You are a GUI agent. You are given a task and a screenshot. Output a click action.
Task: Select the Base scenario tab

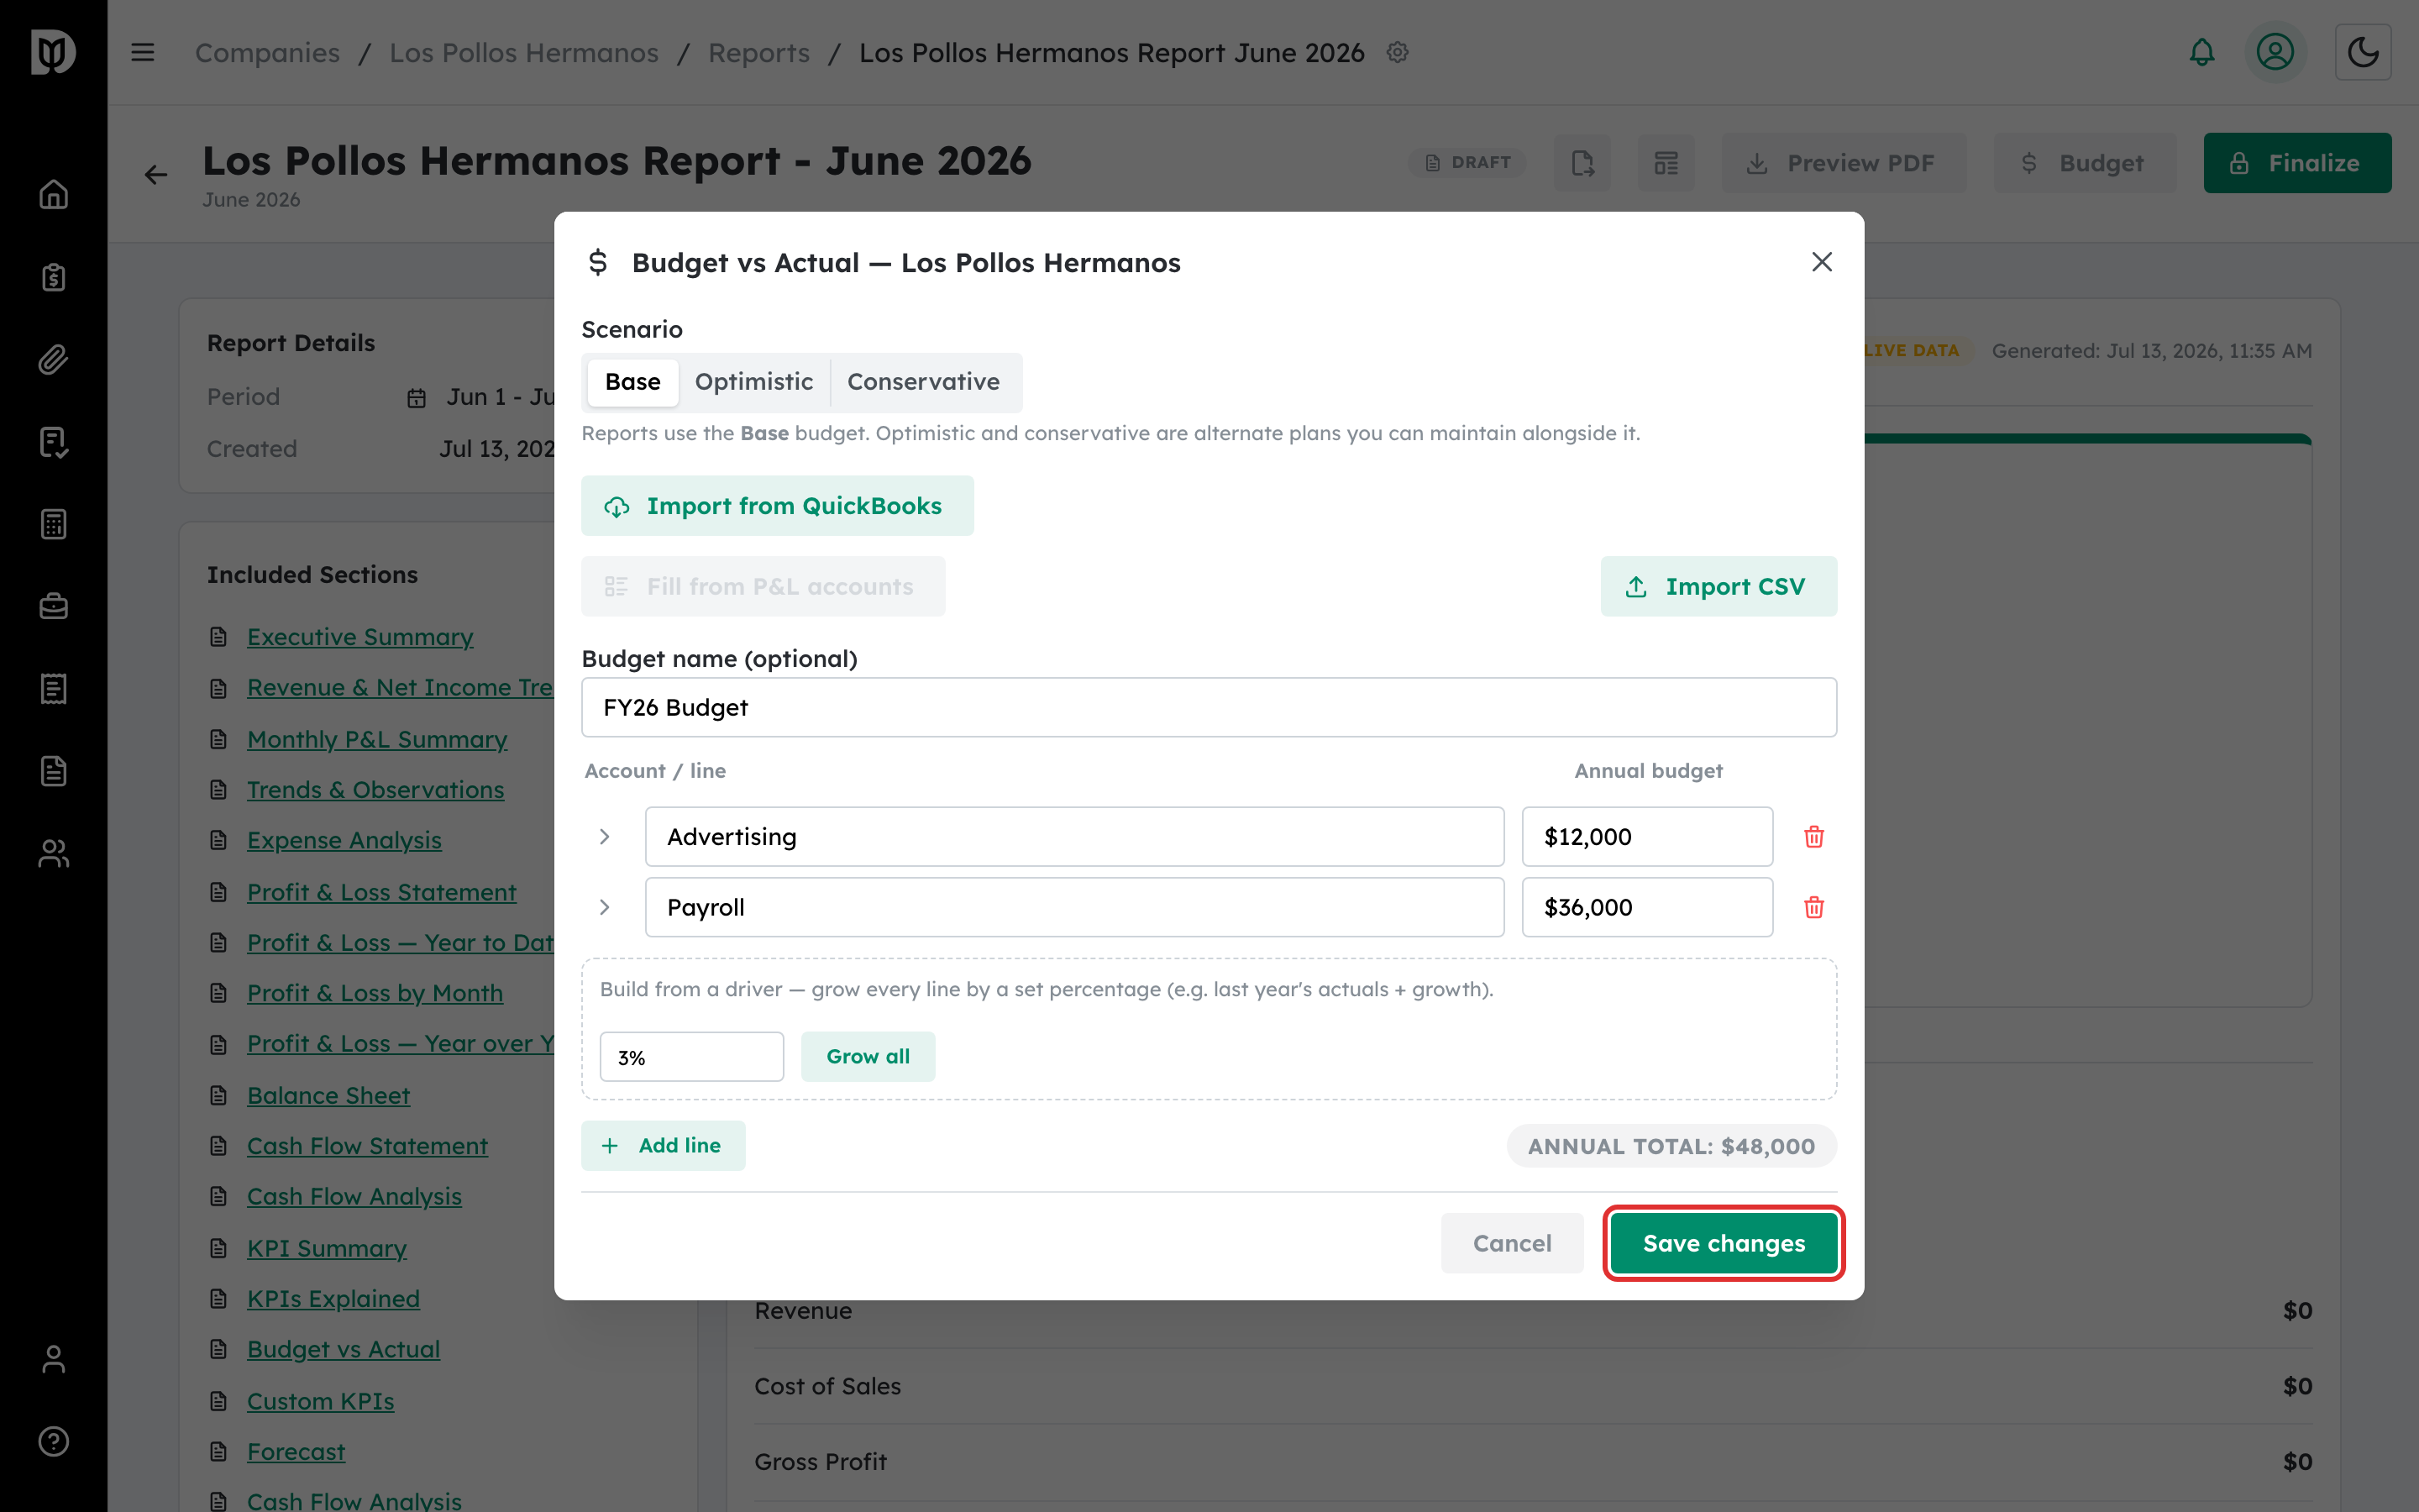pos(632,382)
